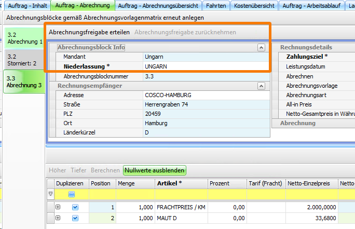Switch to Auftrag - Inhalt tab
This screenshot has width=355, height=229.
[26, 6]
